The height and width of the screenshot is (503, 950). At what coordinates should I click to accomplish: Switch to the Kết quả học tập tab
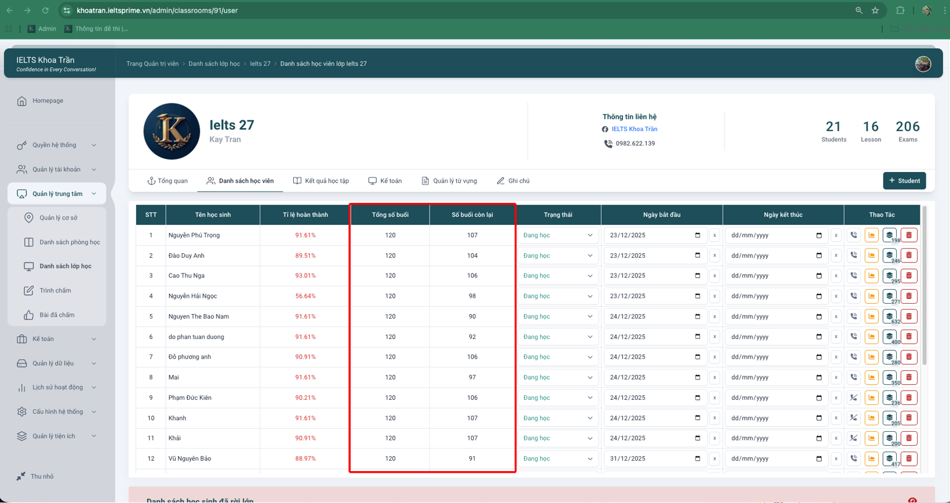321,181
